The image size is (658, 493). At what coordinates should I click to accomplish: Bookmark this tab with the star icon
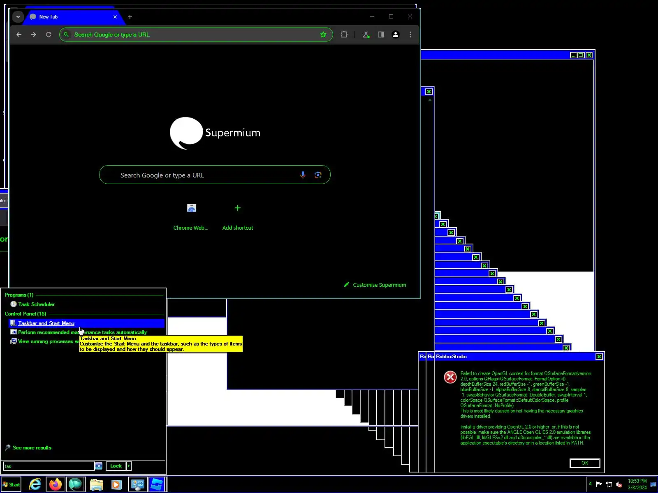[323, 35]
